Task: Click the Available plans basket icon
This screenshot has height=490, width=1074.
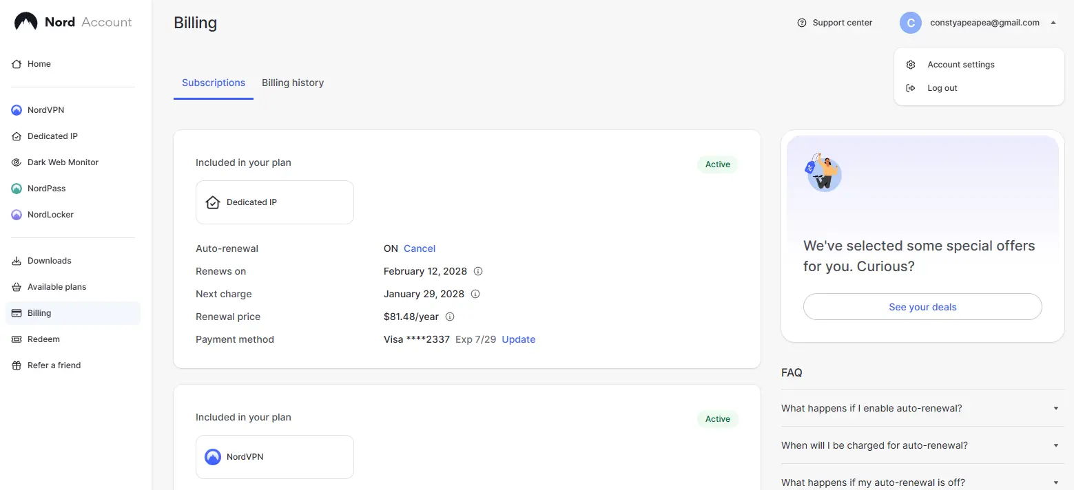Action: click(x=17, y=287)
